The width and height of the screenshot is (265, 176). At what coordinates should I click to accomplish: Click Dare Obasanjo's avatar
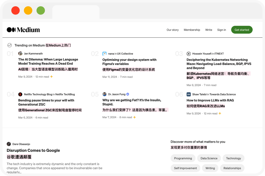(9, 144)
